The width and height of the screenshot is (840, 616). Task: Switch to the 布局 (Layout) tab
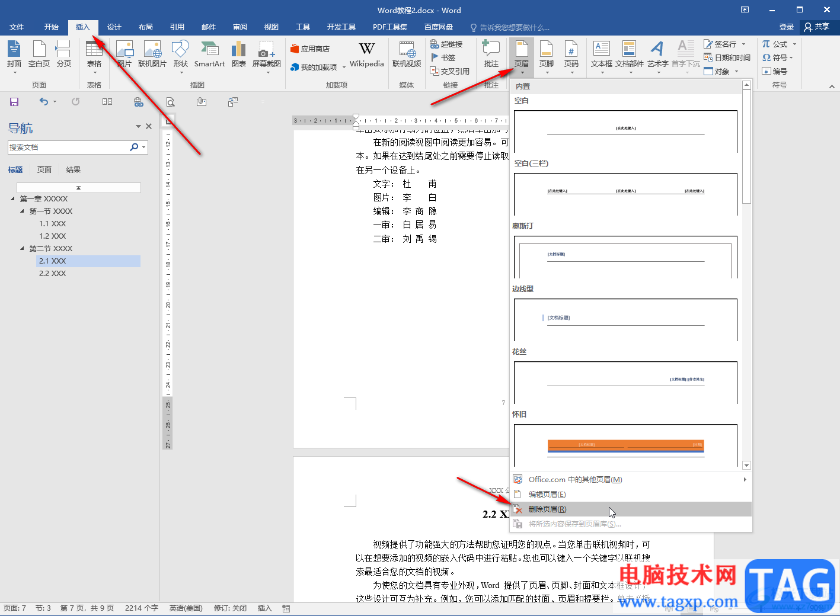[x=146, y=27]
